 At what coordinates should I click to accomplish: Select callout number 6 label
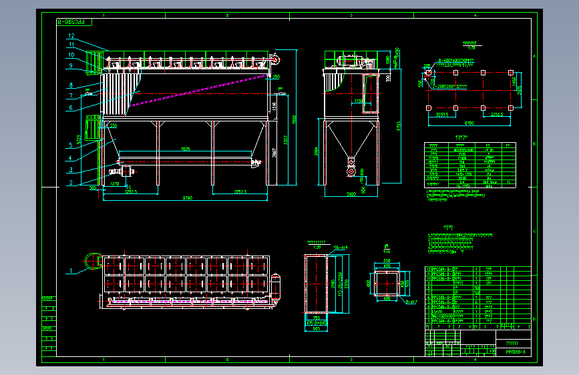tap(71, 108)
